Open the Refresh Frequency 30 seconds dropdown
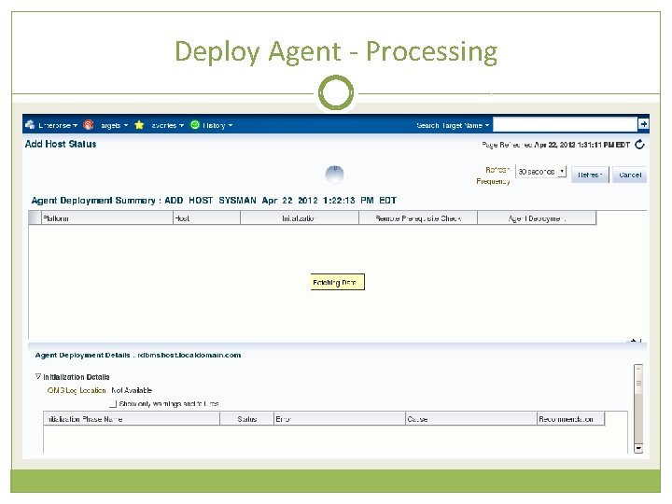This screenshot has height=504, width=672. point(540,172)
